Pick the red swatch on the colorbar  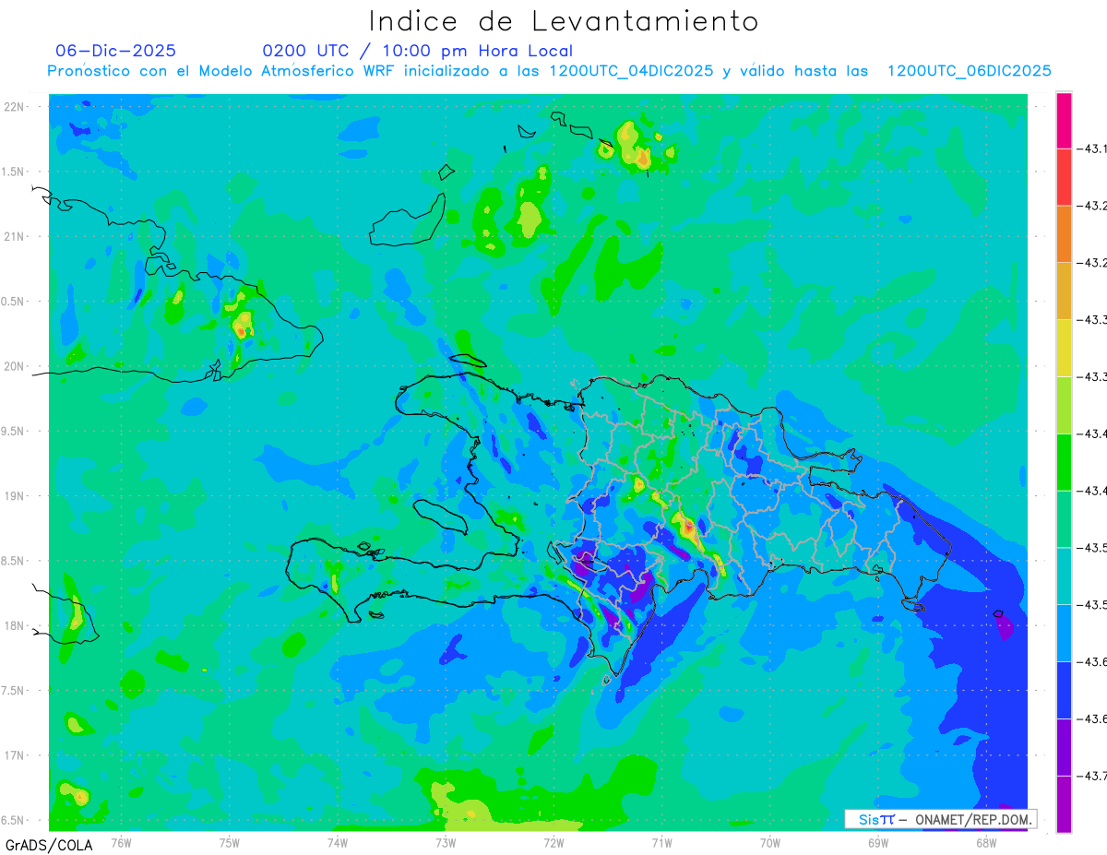1064,177
